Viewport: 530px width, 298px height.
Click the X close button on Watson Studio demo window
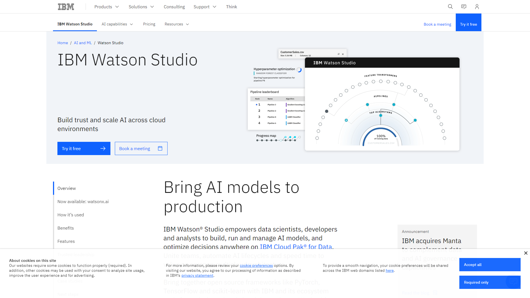tap(343, 54)
